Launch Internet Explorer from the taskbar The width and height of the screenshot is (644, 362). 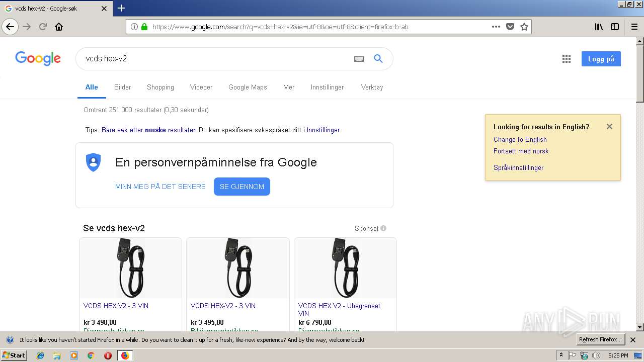click(40, 355)
